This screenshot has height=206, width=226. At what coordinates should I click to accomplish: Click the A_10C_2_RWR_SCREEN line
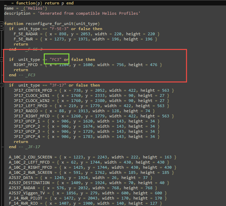point(91,172)
